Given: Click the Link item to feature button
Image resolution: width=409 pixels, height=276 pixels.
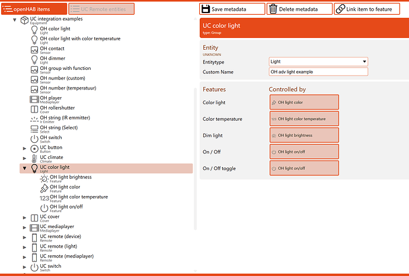Looking at the screenshot, I should (367, 9).
